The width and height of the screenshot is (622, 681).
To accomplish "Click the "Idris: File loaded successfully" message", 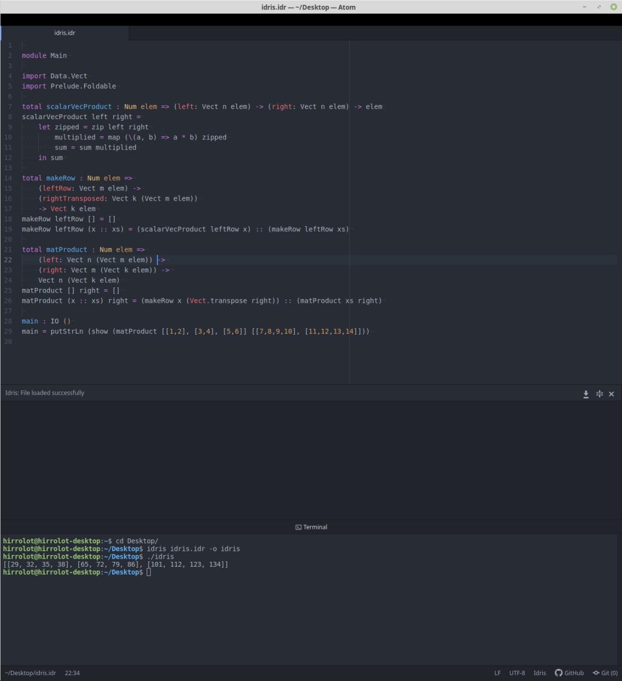I will pyautogui.click(x=45, y=393).
